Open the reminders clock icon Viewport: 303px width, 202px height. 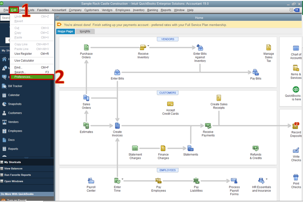point(291,10)
